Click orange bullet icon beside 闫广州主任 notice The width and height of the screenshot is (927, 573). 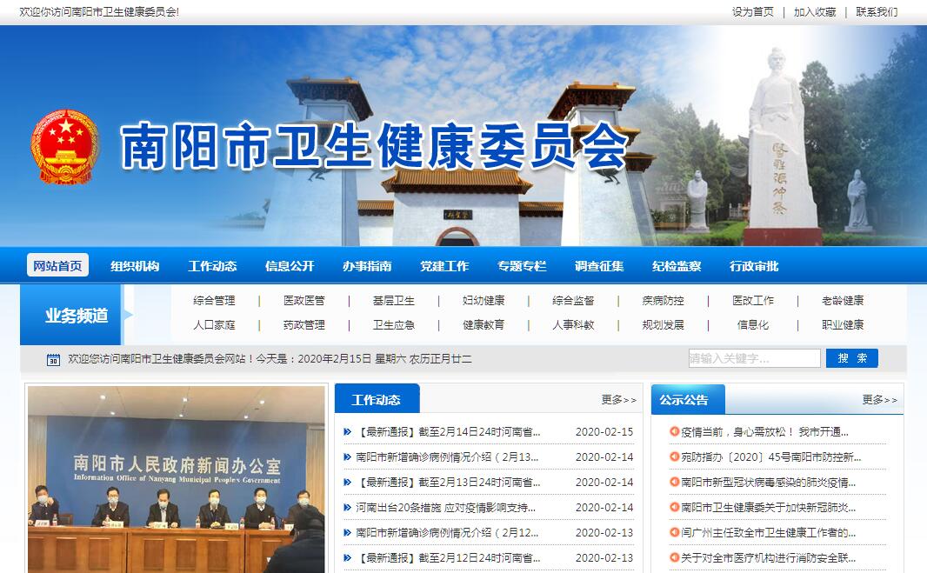[674, 533]
